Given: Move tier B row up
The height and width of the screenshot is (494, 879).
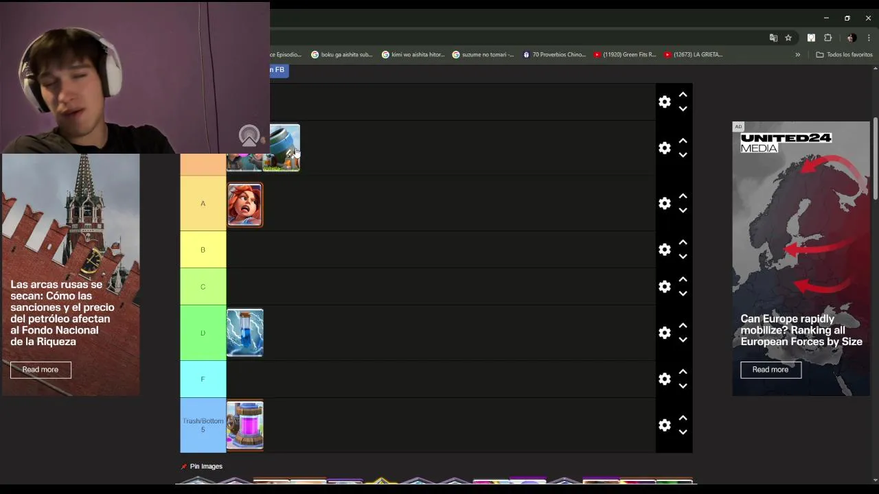Looking at the screenshot, I should point(683,242).
